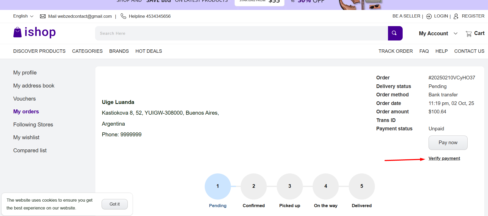Image resolution: width=488 pixels, height=216 pixels.
Task: Click the Pay now button
Action: [448, 143]
